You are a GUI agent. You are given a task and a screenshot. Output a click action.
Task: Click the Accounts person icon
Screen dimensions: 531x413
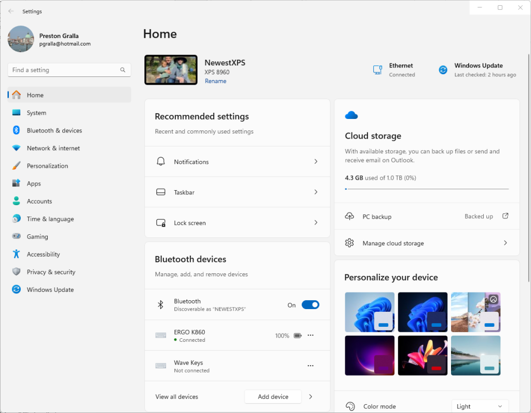coord(16,201)
